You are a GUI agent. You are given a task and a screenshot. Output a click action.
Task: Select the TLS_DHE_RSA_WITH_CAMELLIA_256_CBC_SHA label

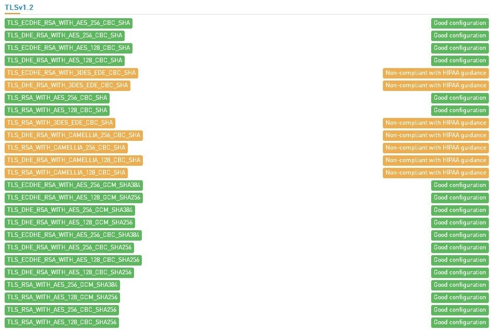coord(73,135)
